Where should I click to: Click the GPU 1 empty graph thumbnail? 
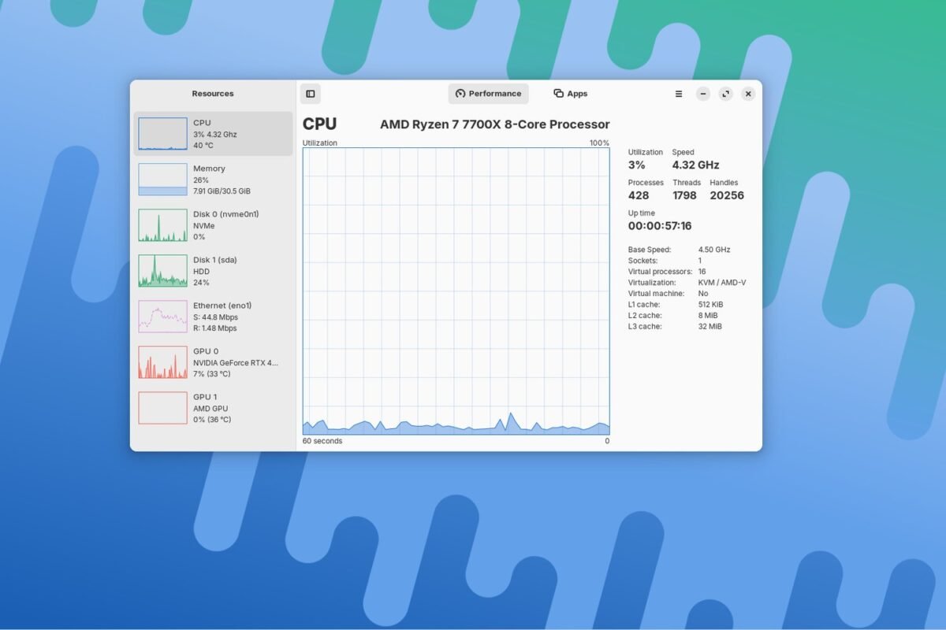coord(163,408)
